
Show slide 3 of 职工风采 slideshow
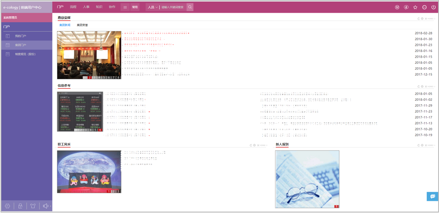coord(118,192)
